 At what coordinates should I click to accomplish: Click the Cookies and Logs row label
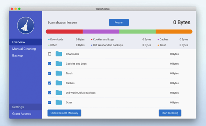point(76,64)
